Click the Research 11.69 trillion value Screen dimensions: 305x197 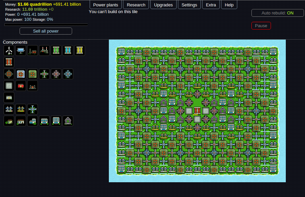coord(35,9)
